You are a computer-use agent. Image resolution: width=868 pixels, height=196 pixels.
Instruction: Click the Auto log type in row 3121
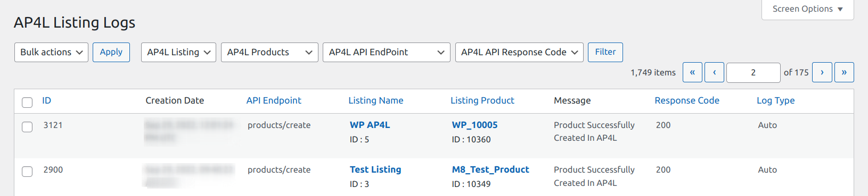coord(767,125)
